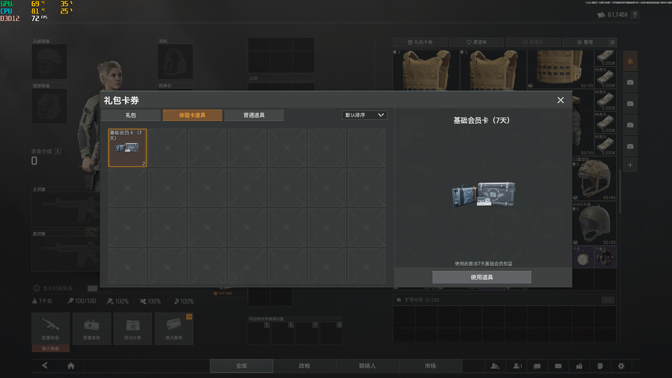Switch to the 礼包 tab
Viewport: 672px width, 378px height.
131,115
